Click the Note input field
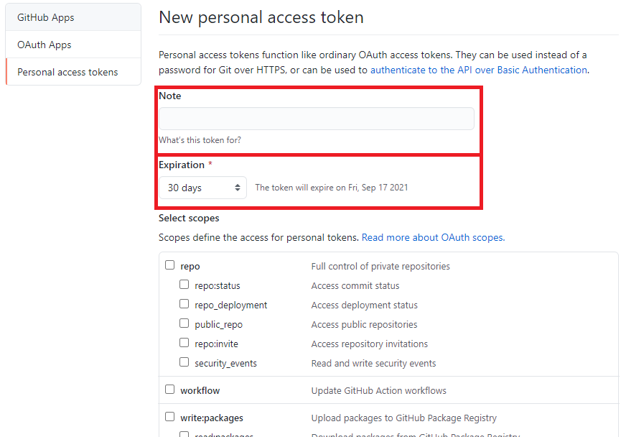This screenshot has width=626, height=437. (x=316, y=119)
